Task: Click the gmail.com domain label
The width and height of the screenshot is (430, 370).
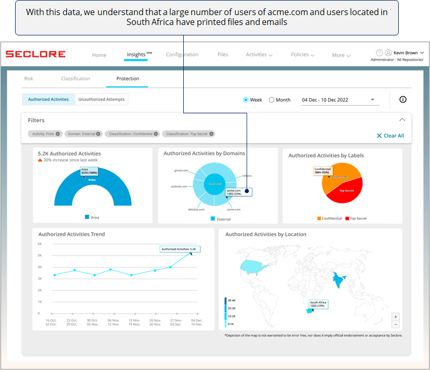Action: (181, 171)
